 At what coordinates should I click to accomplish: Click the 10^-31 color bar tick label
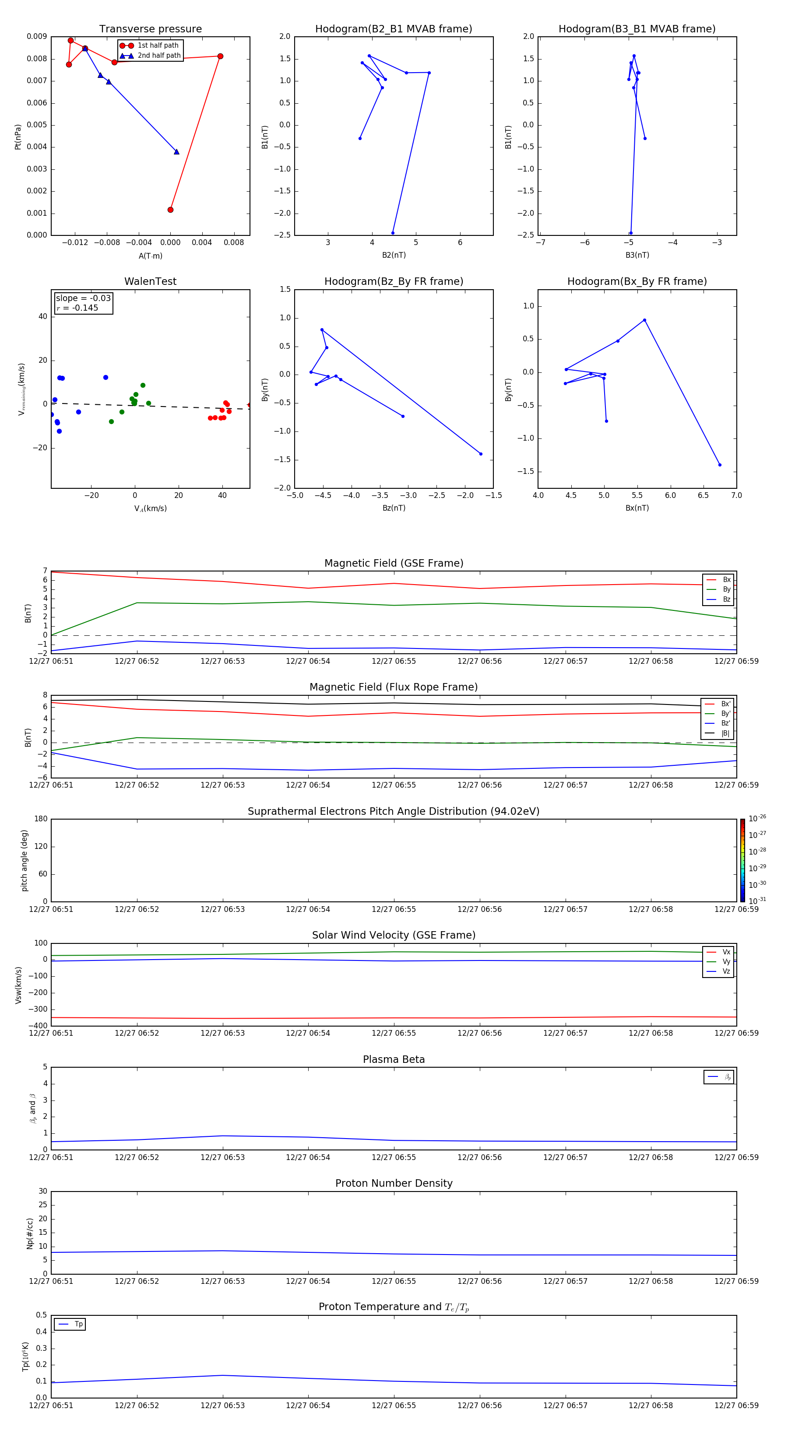click(757, 901)
